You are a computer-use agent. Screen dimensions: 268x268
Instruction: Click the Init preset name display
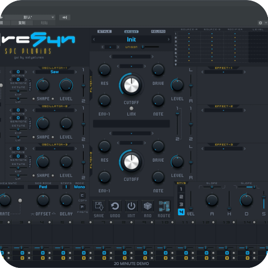(x=131, y=39)
